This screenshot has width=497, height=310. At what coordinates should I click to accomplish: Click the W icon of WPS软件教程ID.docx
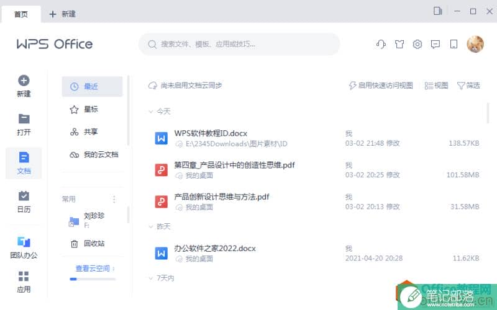(x=162, y=138)
